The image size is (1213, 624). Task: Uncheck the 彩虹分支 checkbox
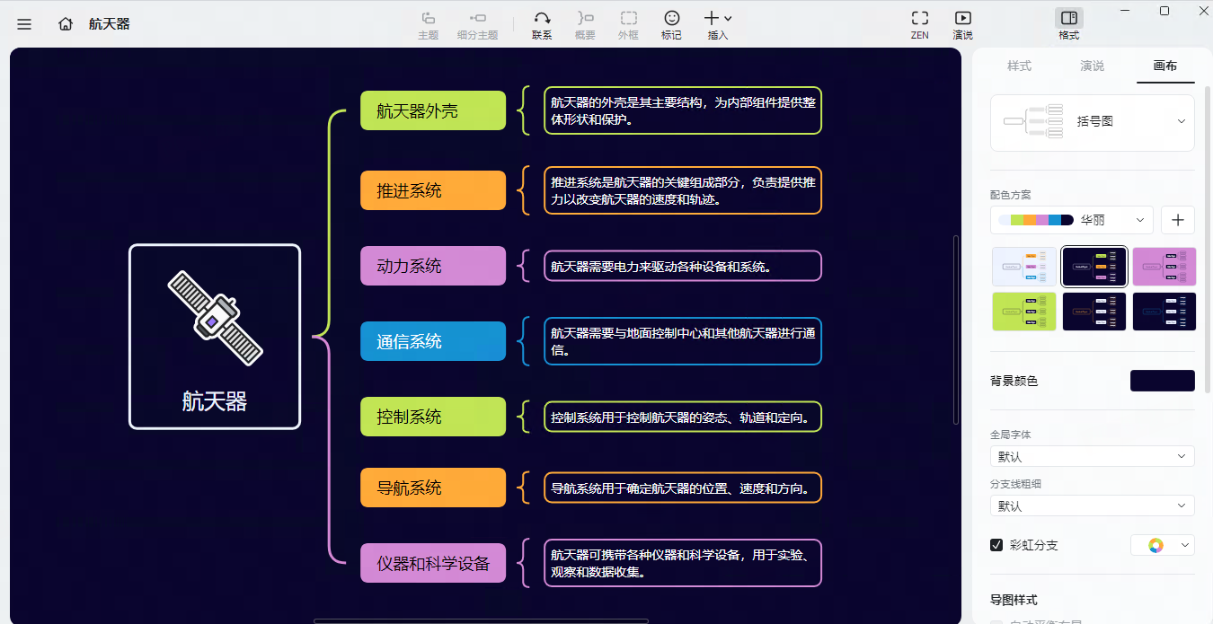(996, 545)
